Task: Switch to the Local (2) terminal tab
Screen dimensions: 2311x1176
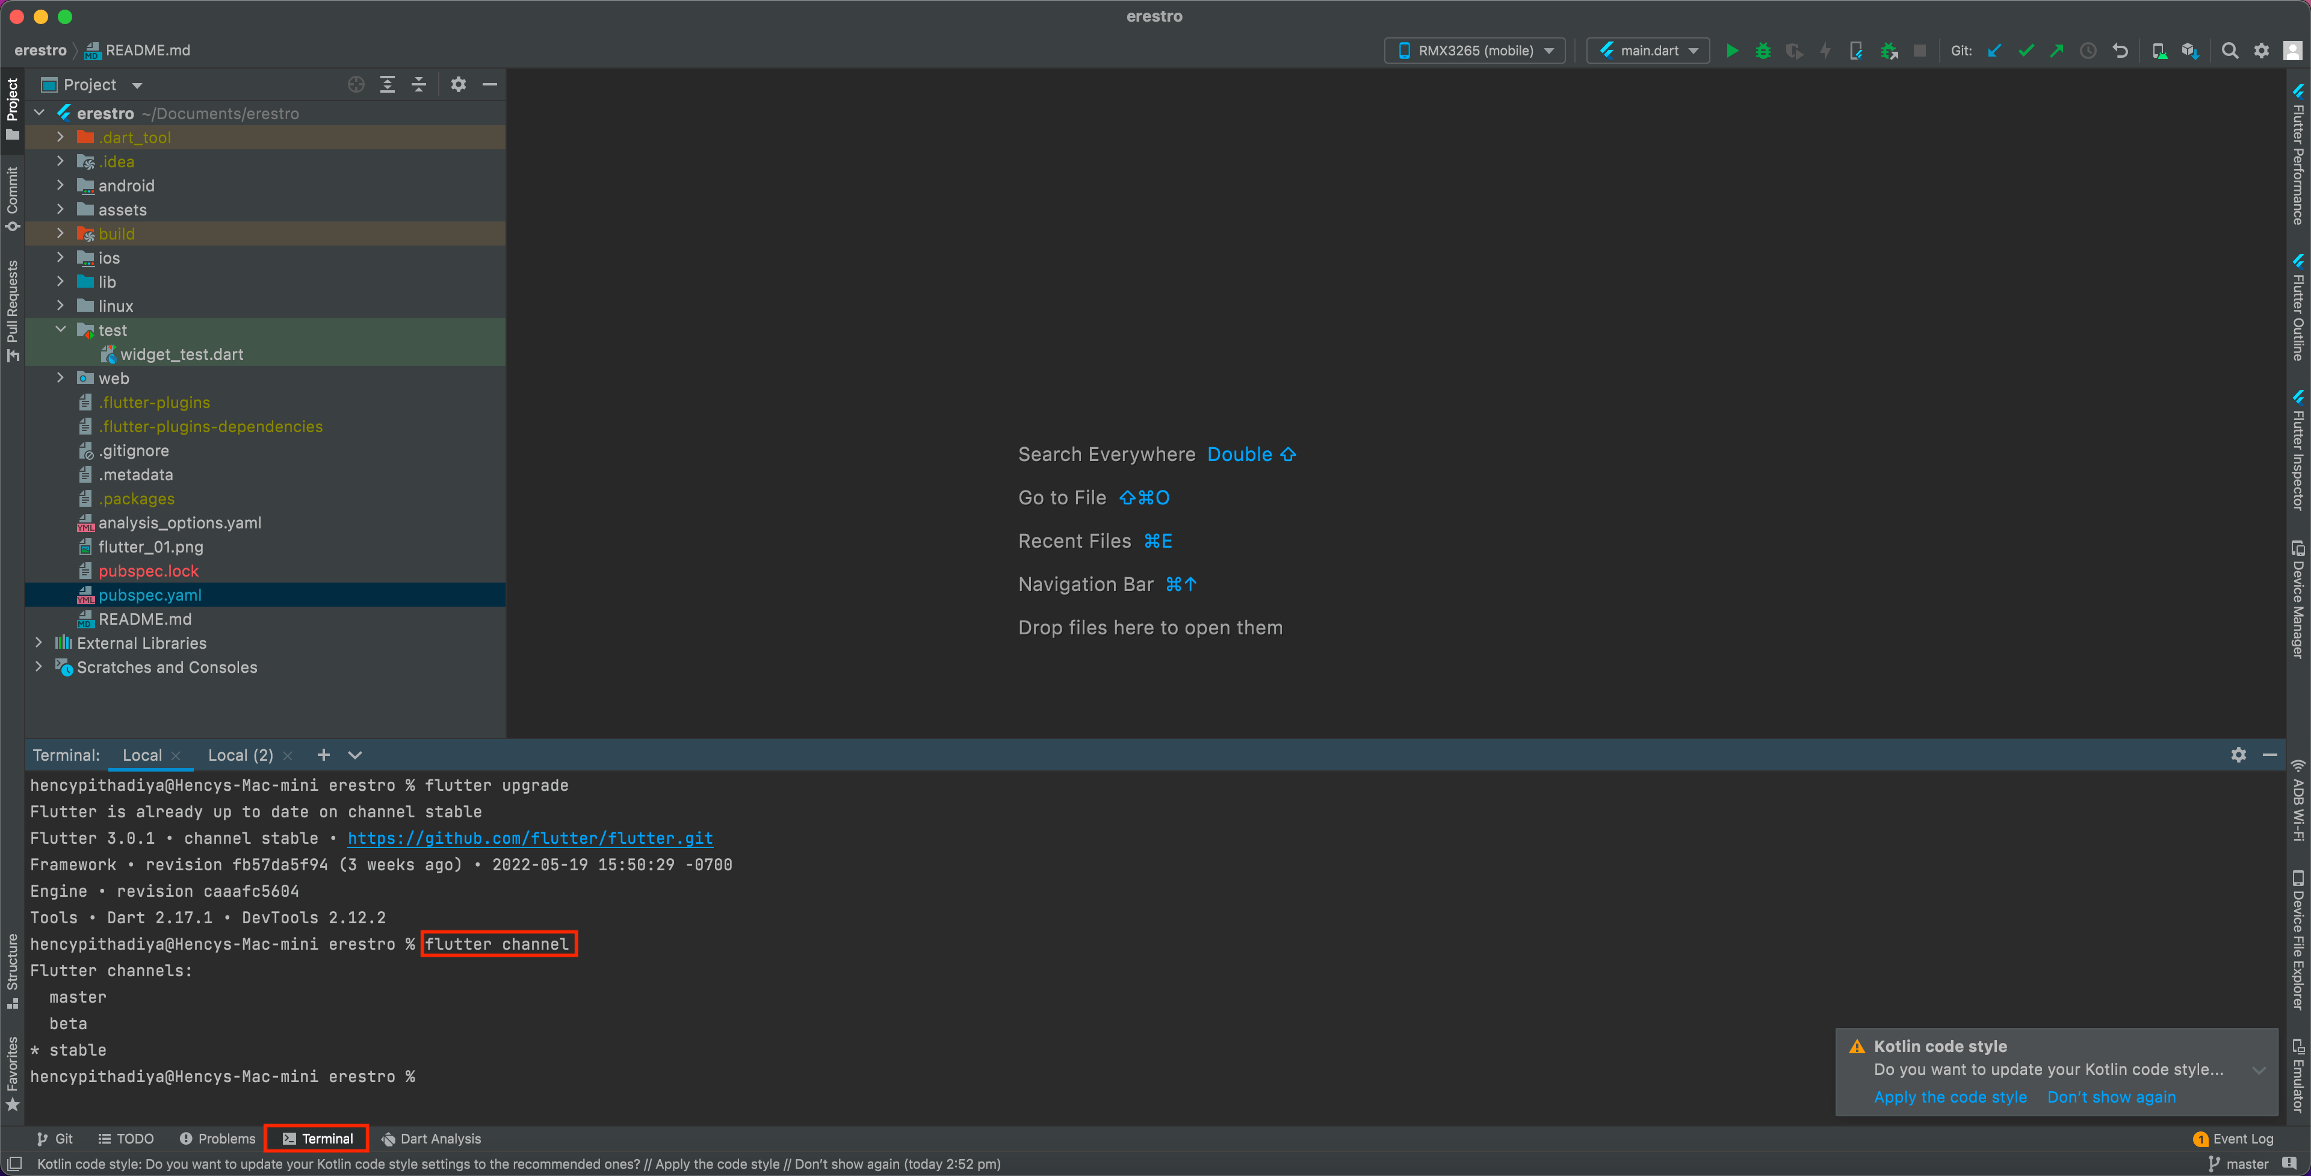Action: coord(241,754)
